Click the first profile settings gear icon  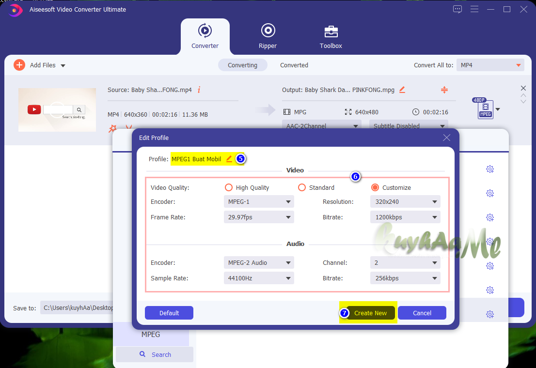(490, 169)
